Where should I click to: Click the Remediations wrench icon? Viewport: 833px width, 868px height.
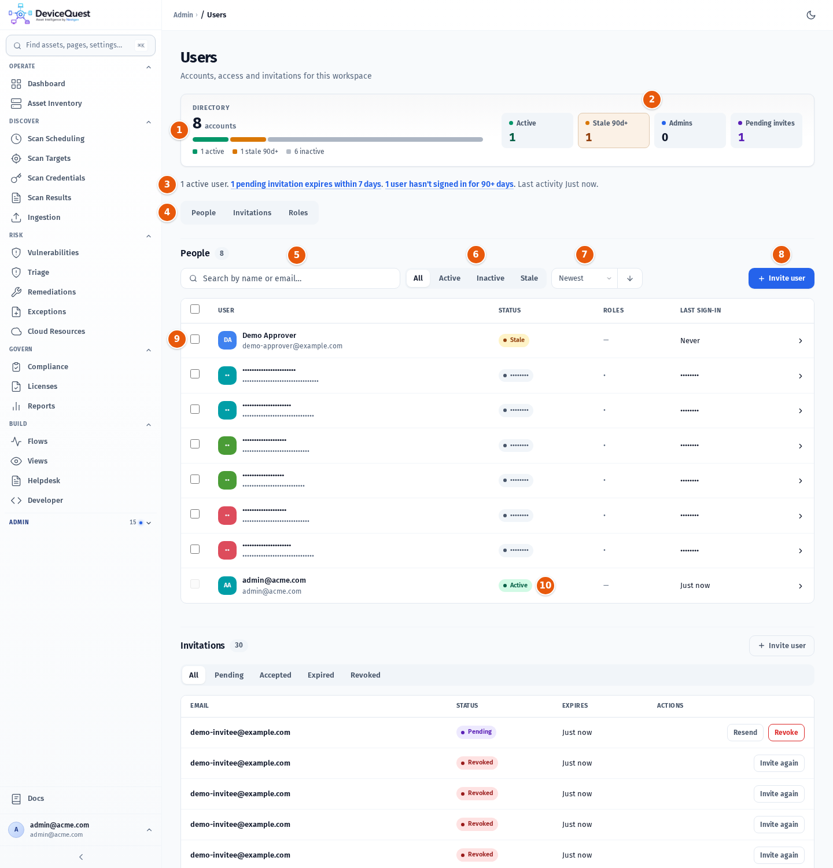pyautogui.click(x=16, y=292)
